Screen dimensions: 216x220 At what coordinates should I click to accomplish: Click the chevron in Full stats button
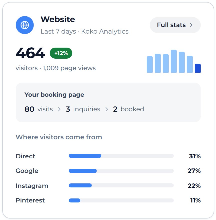(191, 25)
